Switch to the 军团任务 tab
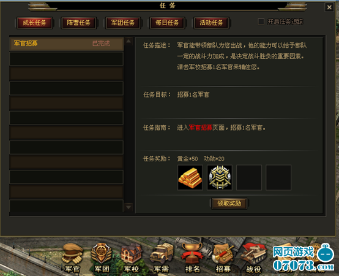 pyautogui.click(x=123, y=23)
